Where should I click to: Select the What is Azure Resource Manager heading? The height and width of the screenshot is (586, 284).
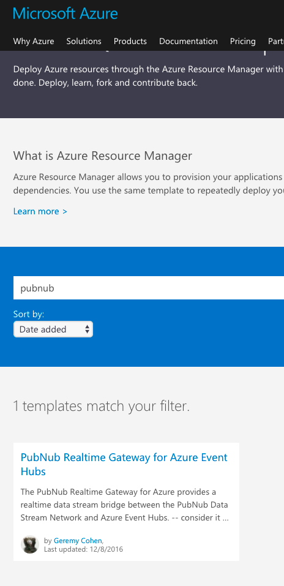(102, 156)
